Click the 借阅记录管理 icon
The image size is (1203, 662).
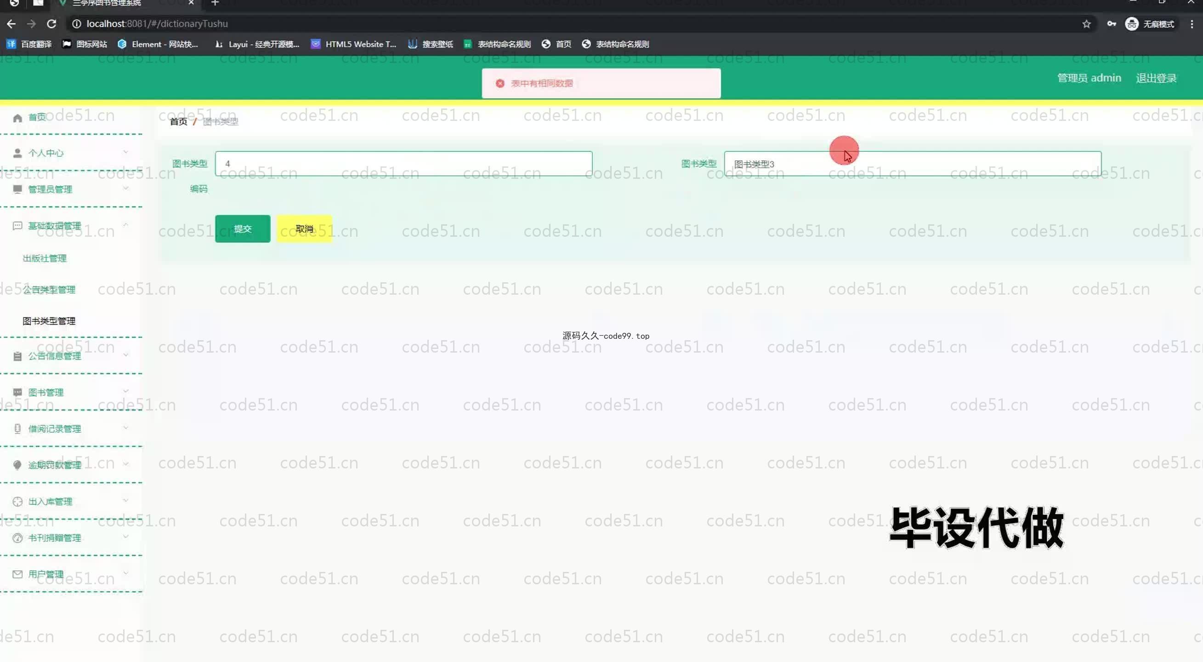pos(17,429)
